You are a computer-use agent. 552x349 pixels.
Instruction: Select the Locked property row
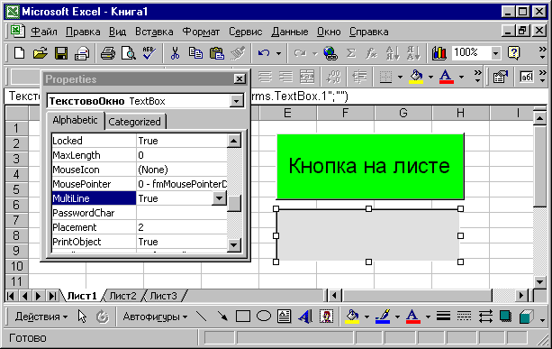tap(140, 141)
